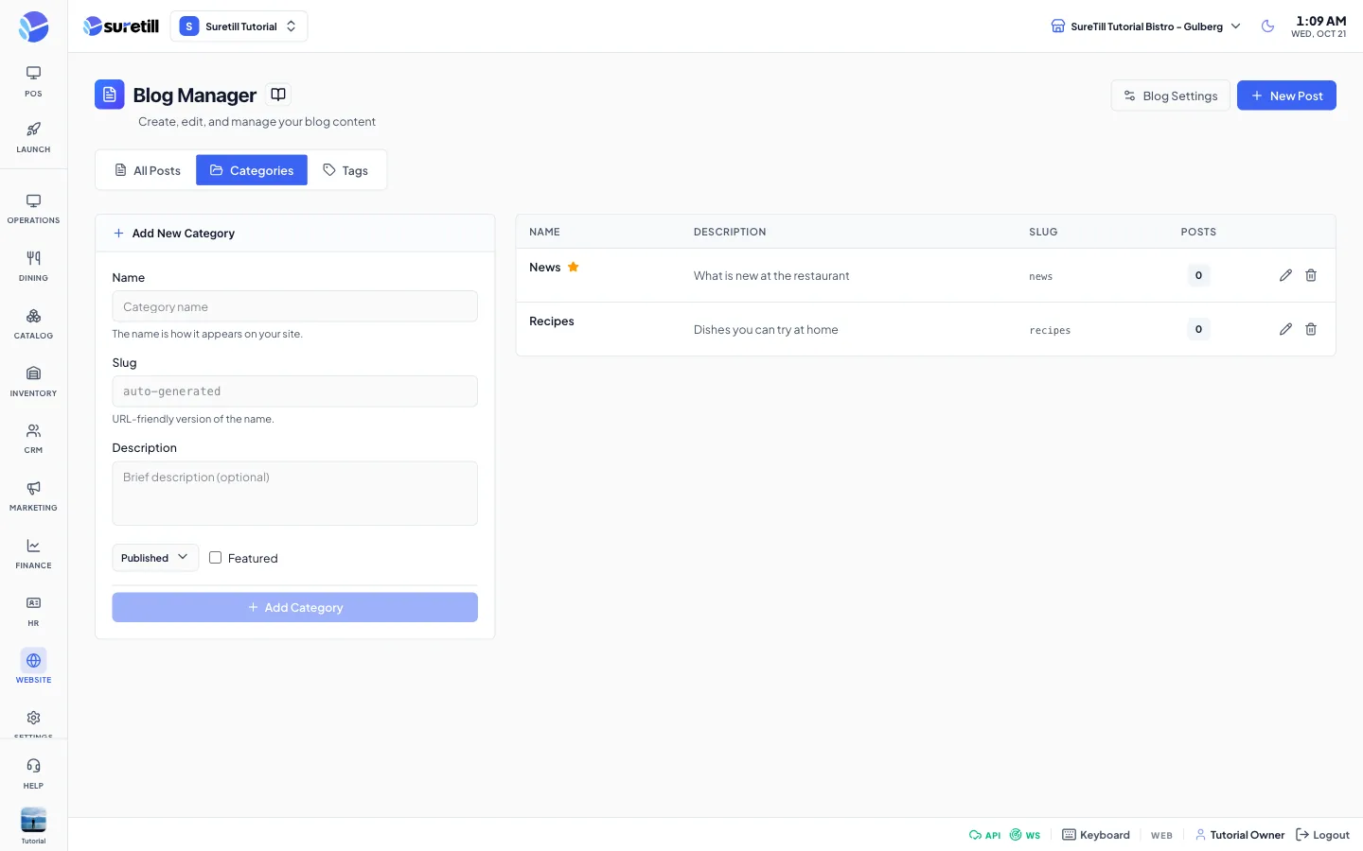Open Blog Settings
This screenshot has width=1363, height=851.
(1171, 96)
